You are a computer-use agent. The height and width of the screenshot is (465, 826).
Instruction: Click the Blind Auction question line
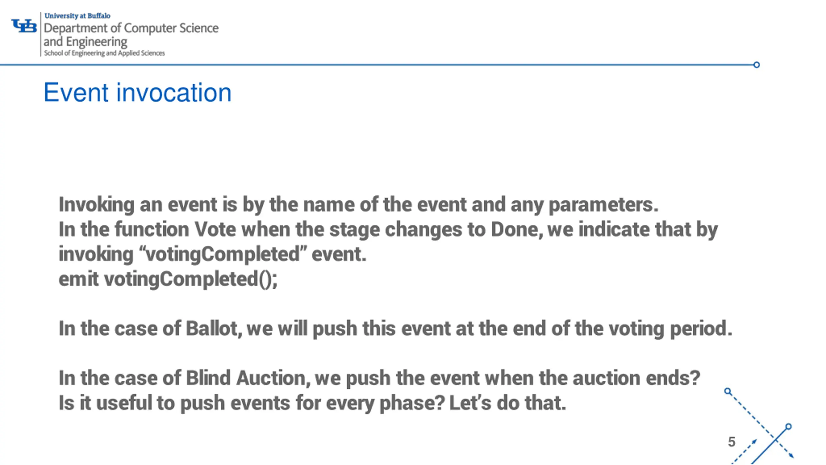pos(379,378)
